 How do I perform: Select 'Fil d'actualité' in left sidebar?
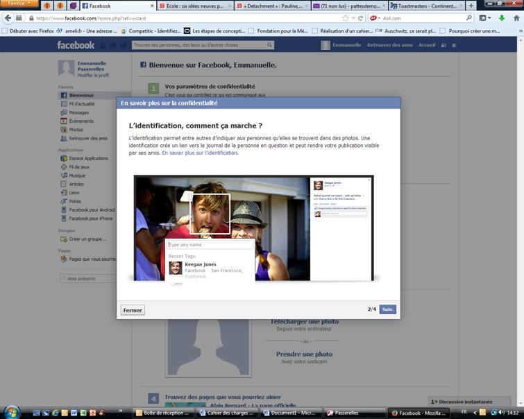(x=81, y=104)
